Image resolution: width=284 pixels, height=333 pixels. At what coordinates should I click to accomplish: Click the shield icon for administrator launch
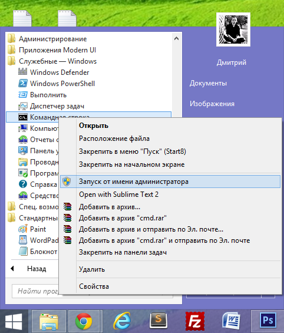[67, 182]
